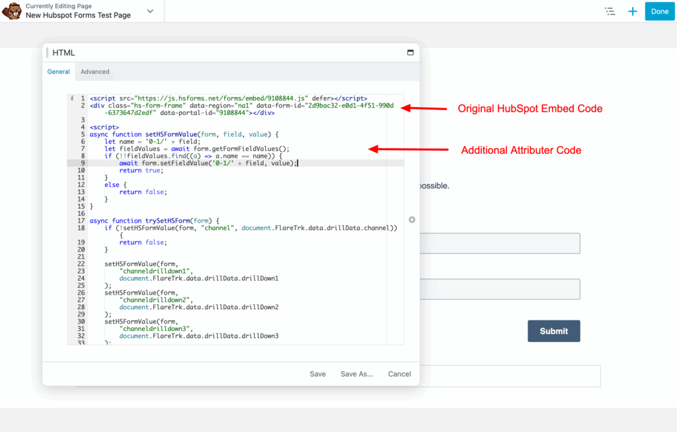Image resolution: width=677 pixels, height=432 pixels.
Task: Click Save in the HTML panel
Action: (x=317, y=374)
